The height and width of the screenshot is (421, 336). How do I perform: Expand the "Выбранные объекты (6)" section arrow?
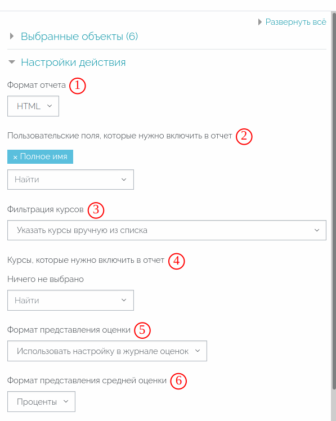pos(12,36)
